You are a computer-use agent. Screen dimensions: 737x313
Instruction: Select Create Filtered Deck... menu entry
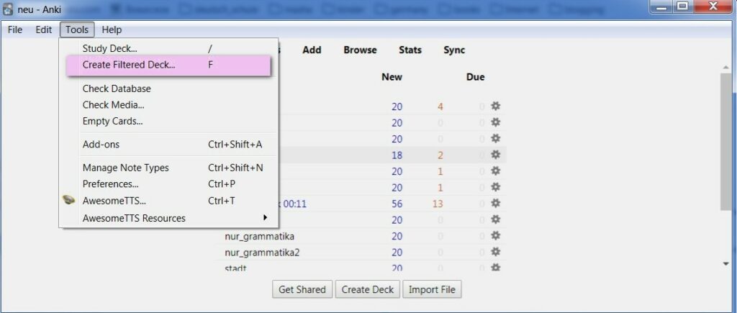[x=168, y=65]
